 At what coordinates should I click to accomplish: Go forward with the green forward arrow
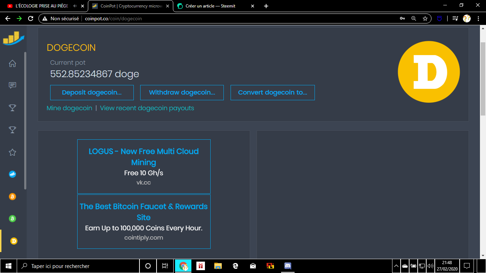click(19, 18)
